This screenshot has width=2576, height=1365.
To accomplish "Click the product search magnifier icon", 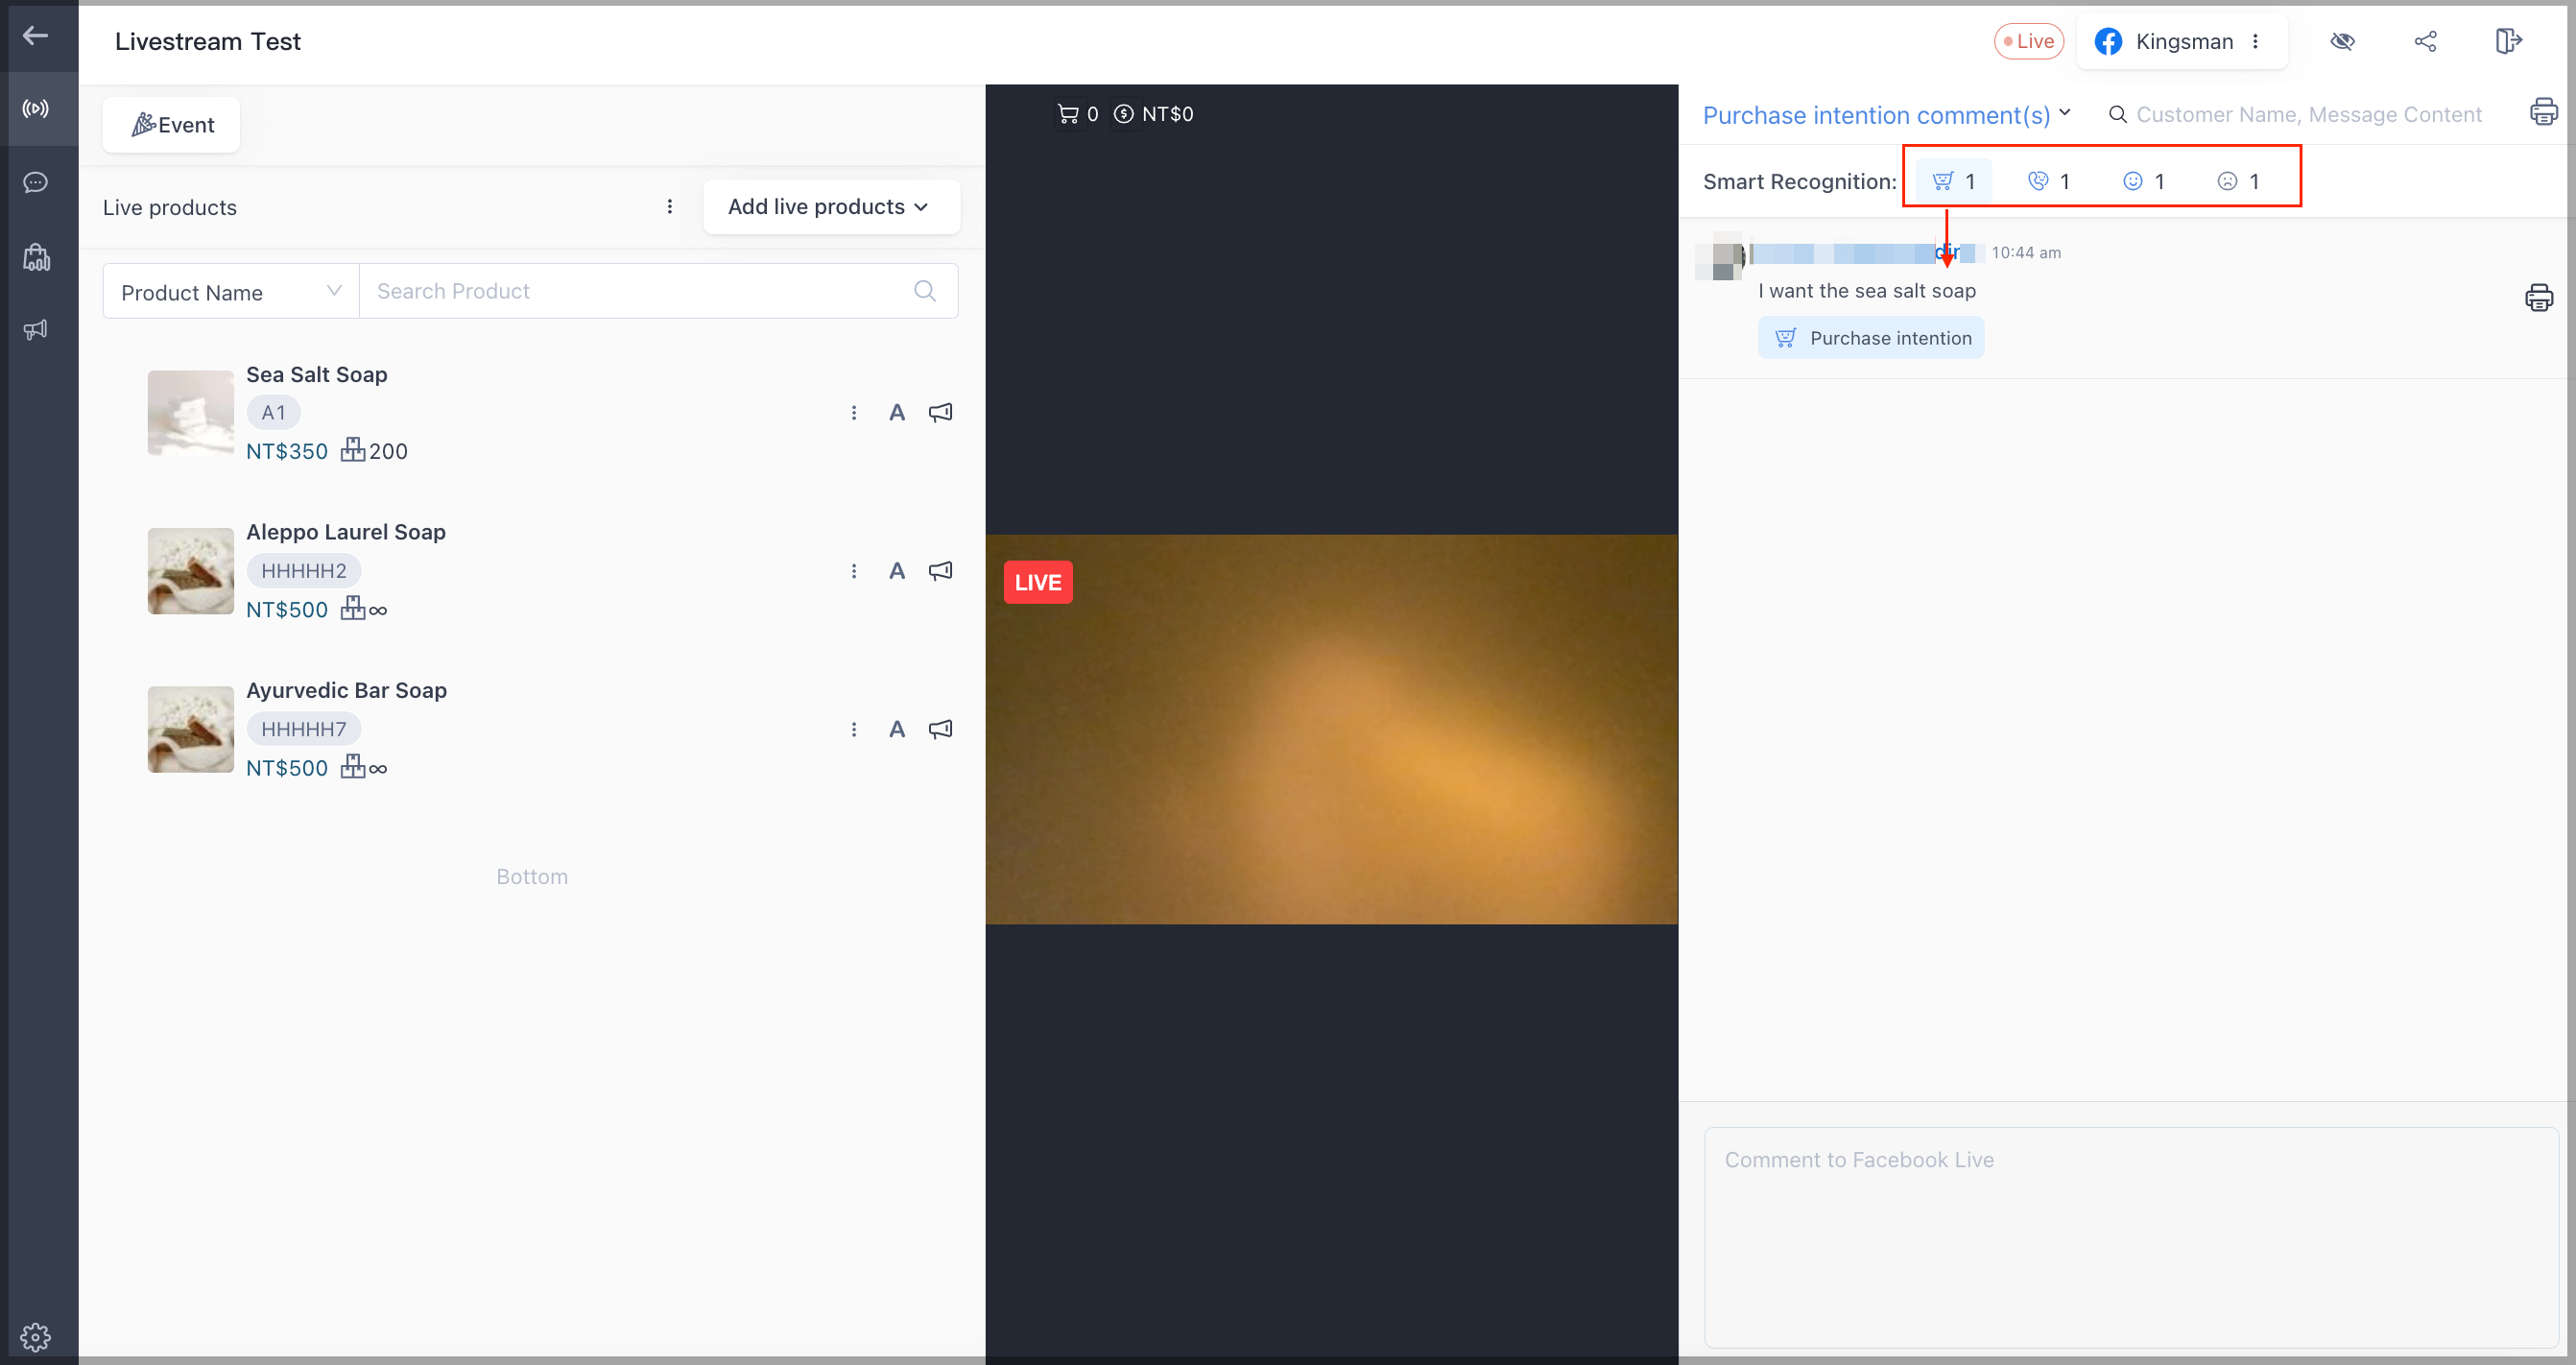I will (925, 291).
